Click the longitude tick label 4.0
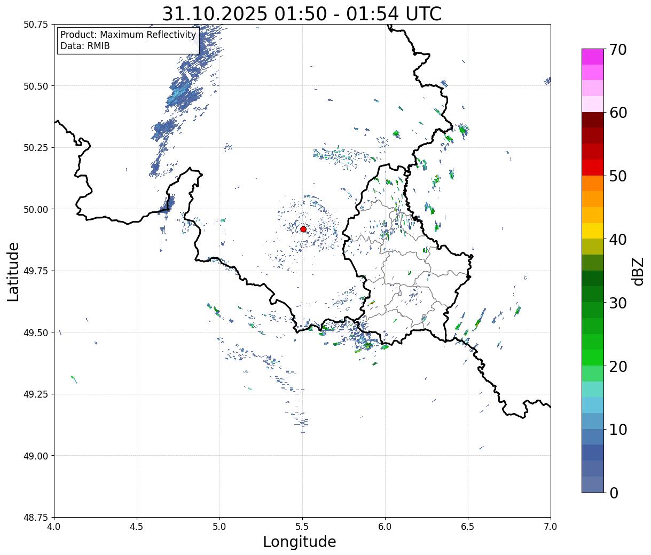Image resolution: width=651 pixels, height=555 pixels. [x=54, y=527]
